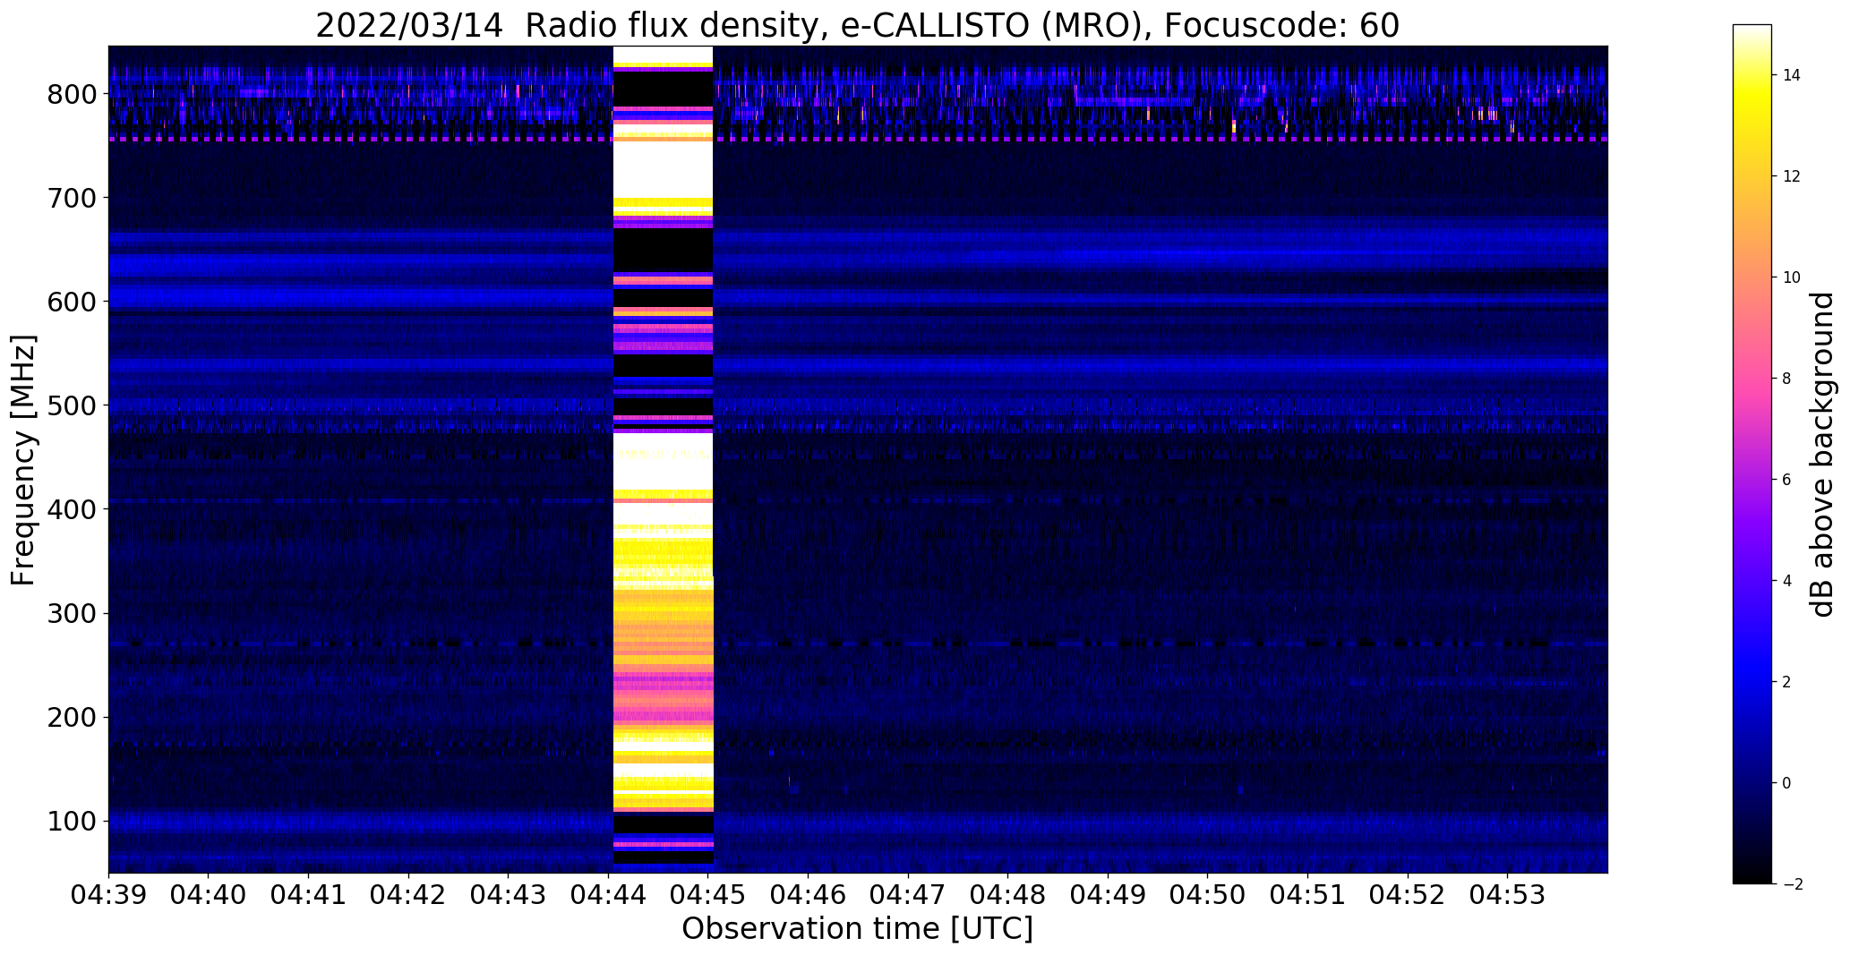This screenshot has width=1850, height=955.
Task: Click the 'Frequency [MHz]' y-axis label
Action: pos(23,460)
